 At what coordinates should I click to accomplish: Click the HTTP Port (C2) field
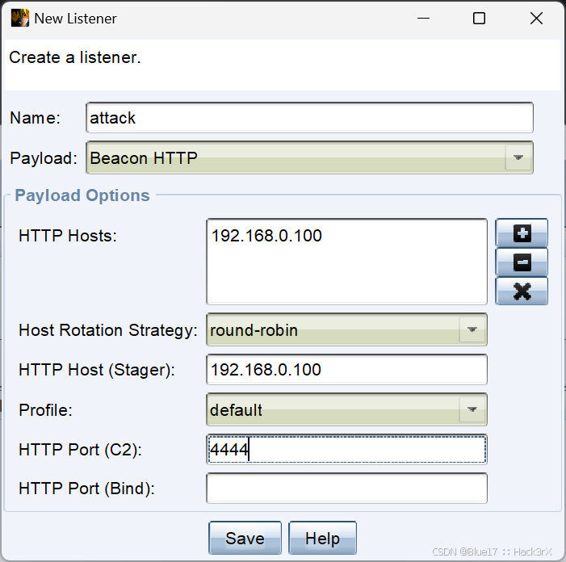(x=346, y=450)
